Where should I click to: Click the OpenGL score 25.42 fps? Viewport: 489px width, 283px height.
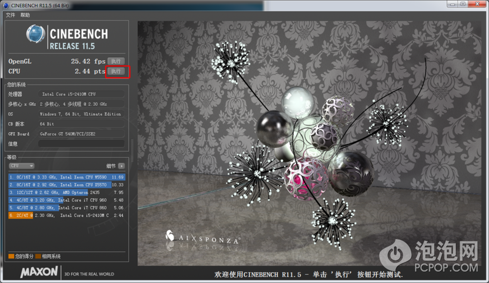pyautogui.click(x=88, y=61)
